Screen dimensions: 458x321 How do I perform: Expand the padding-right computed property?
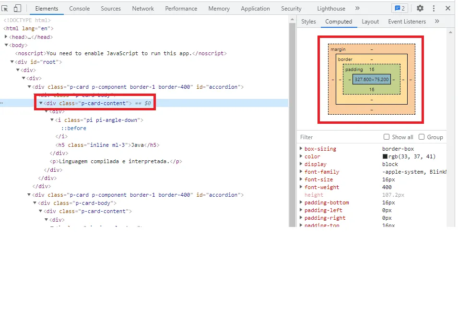coord(301,217)
